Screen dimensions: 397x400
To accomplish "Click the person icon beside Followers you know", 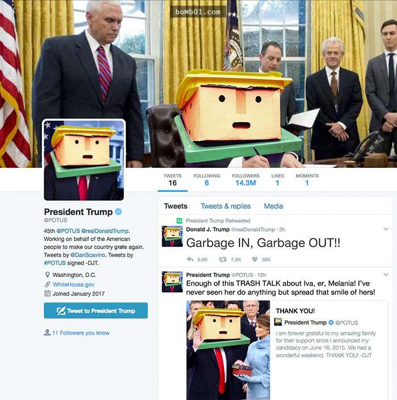I will click(x=47, y=332).
